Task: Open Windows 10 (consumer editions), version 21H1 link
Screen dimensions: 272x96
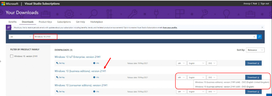Action: click(81, 85)
